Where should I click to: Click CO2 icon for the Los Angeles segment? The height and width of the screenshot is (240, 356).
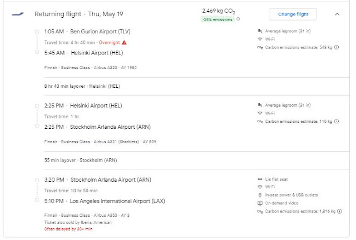click(260, 212)
